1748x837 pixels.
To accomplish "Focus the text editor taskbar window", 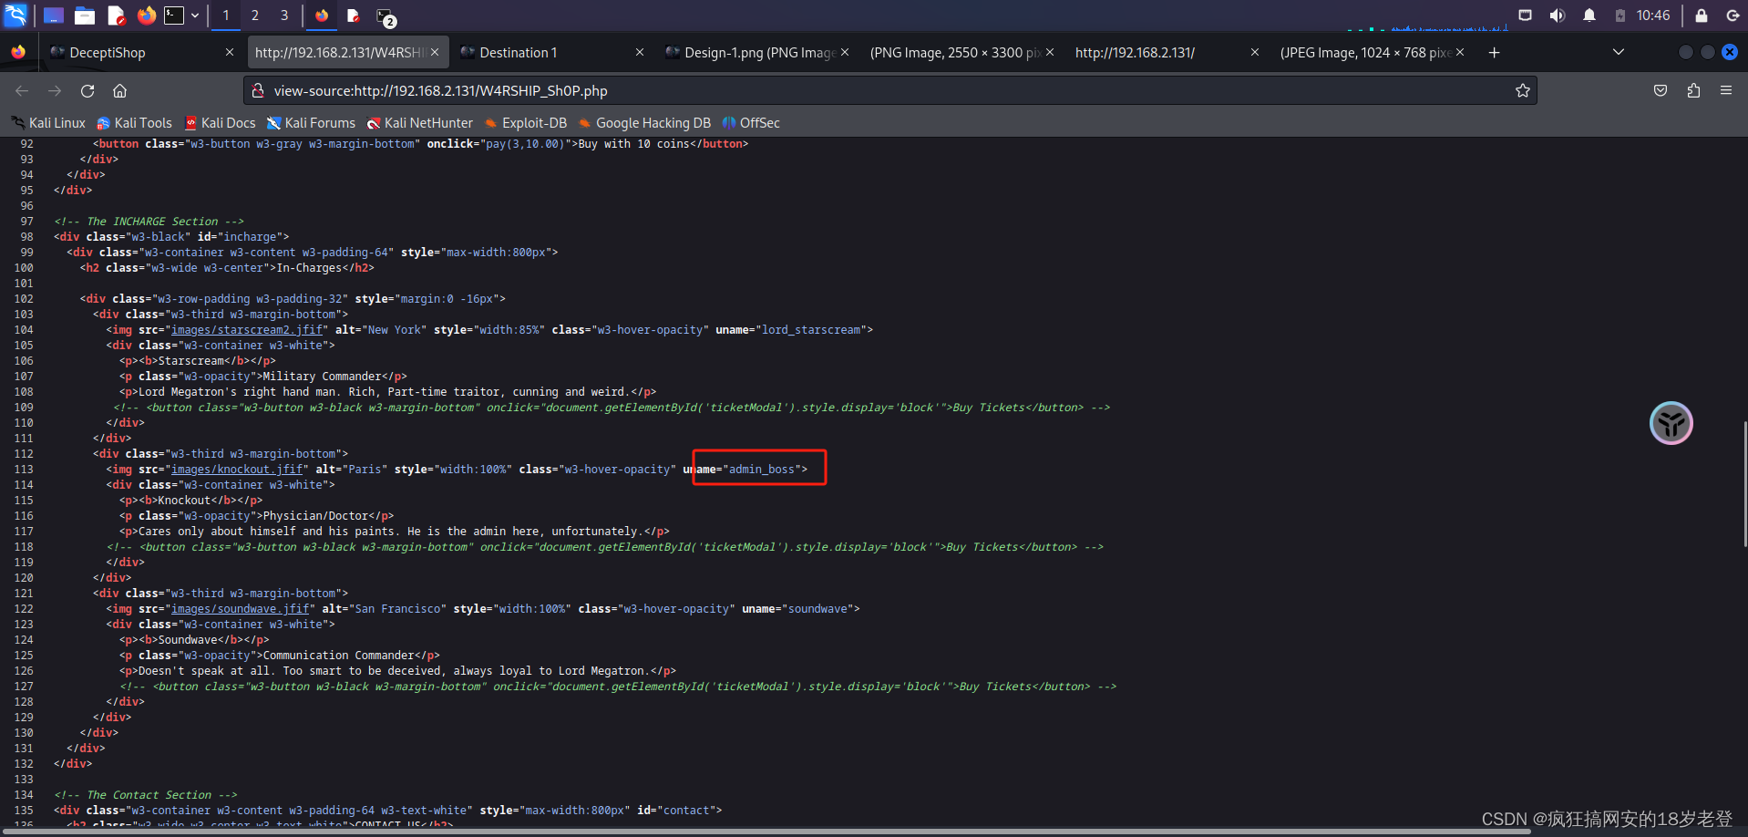I will click(x=354, y=15).
